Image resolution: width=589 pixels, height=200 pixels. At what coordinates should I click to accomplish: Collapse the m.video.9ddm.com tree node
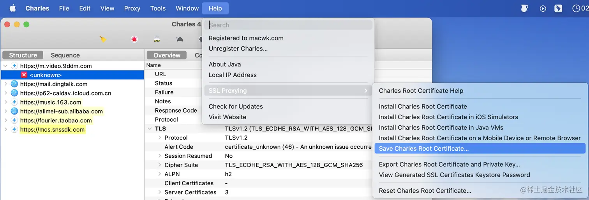[x=5, y=66]
